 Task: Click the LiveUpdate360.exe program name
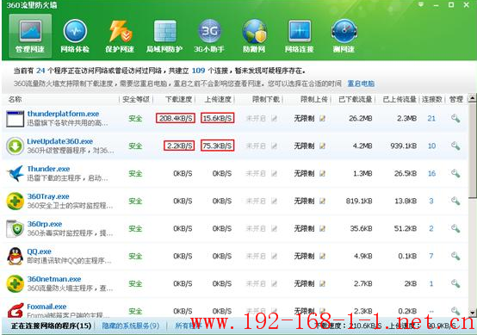click(60, 141)
